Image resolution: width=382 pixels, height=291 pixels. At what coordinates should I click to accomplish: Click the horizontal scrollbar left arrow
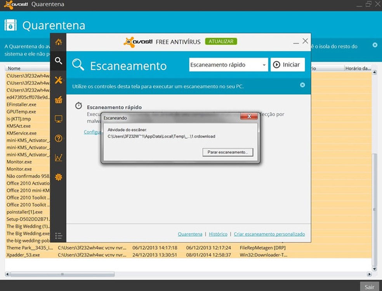tap(7, 274)
